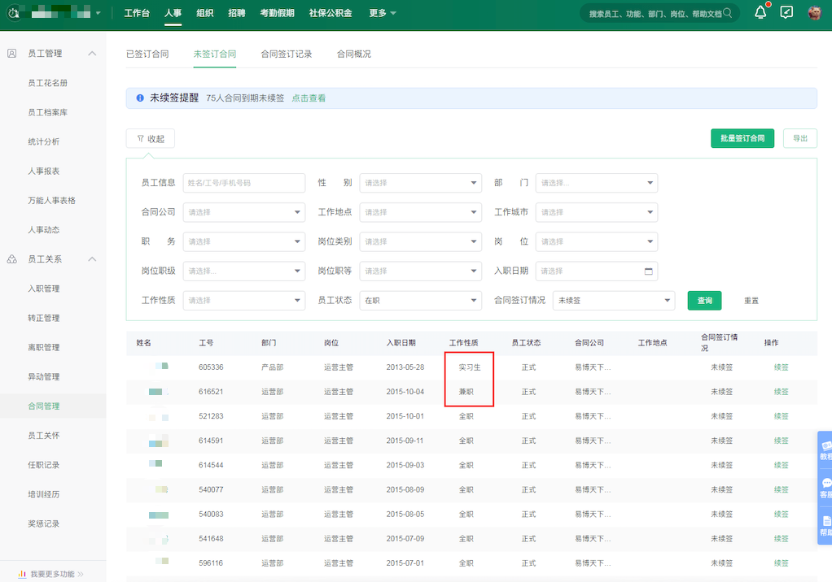This screenshot has width=832, height=582.
Task: Open 合同管理 in the sidebar
Action: tap(43, 406)
